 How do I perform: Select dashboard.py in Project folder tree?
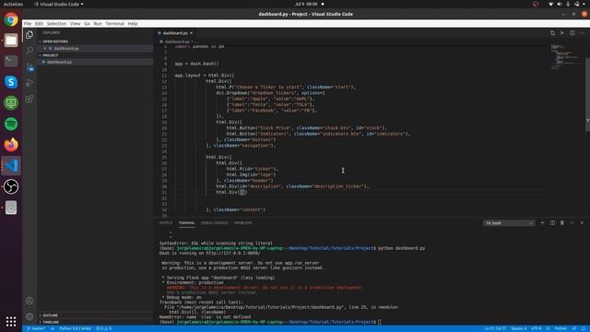[59, 62]
